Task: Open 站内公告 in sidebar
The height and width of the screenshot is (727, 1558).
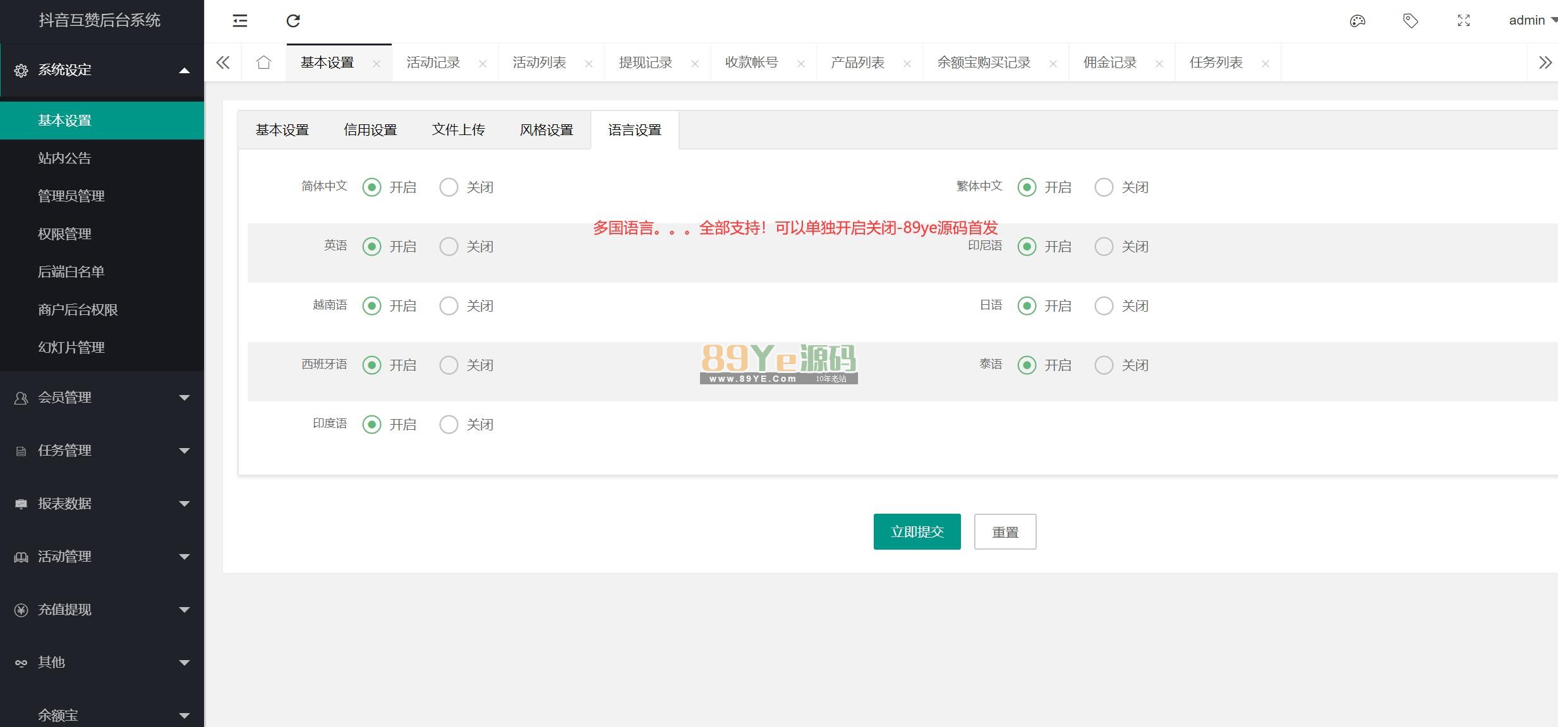Action: (102, 158)
